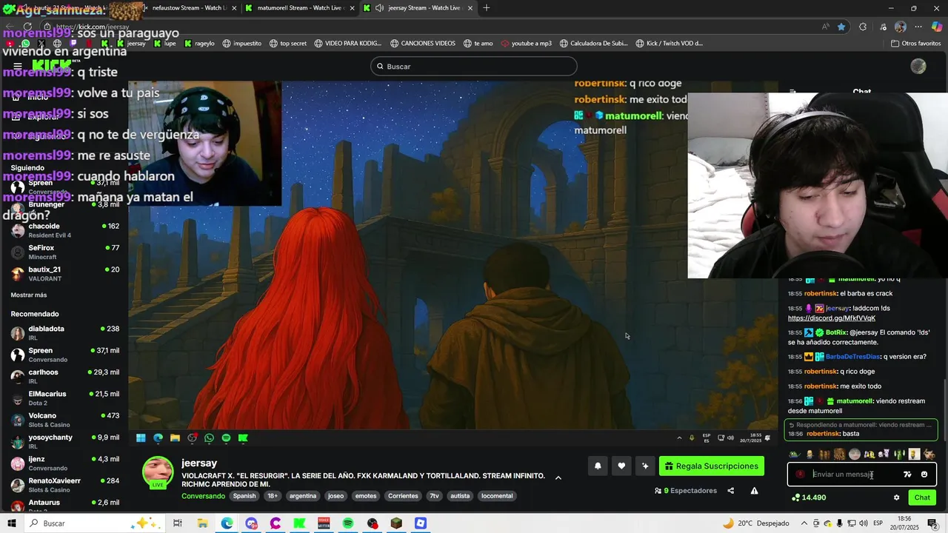Open chacoide channel in sidebar
The width and height of the screenshot is (948, 533).
click(64, 230)
